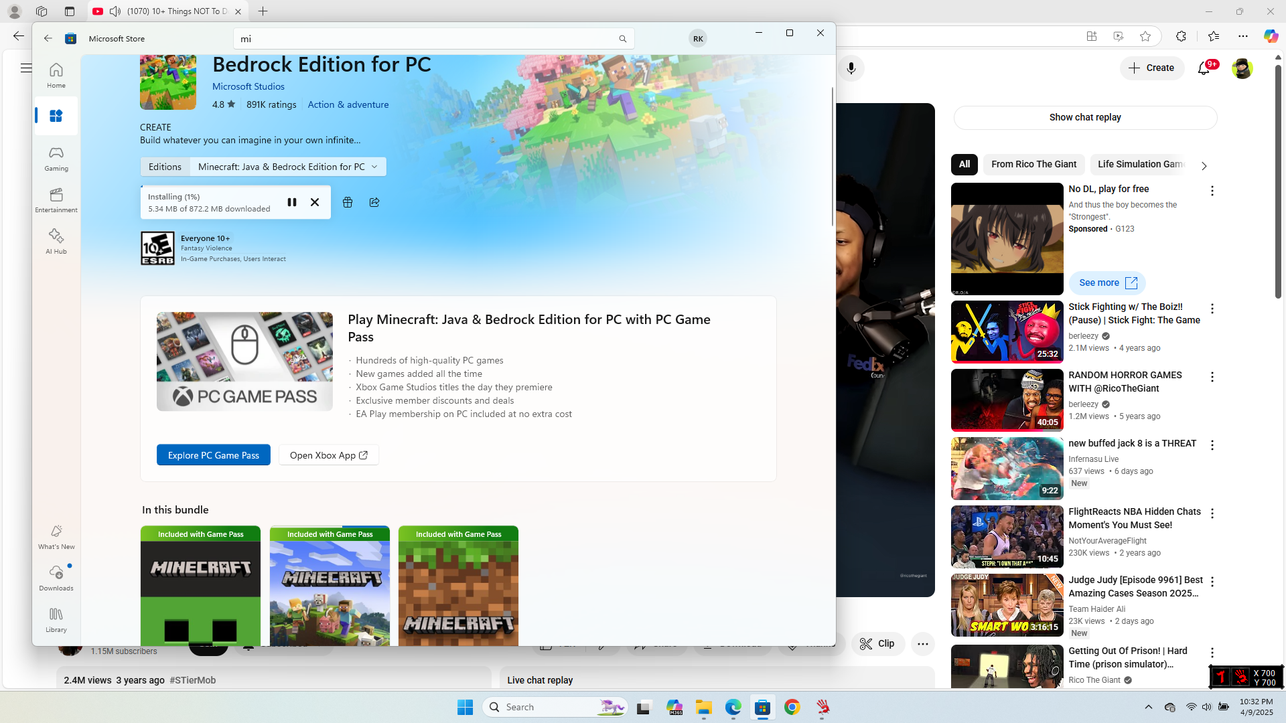Open Action & adventure category link

(348, 104)
